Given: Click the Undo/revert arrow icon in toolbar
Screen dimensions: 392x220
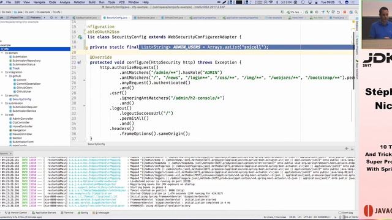Looking at the screenshot, I should pos(338,12).
